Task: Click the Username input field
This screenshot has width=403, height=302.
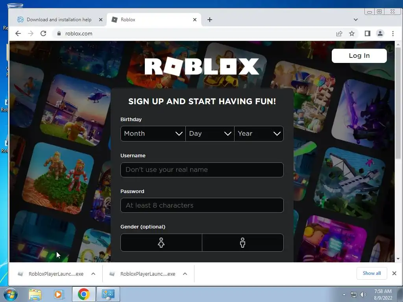Action: 202,170
